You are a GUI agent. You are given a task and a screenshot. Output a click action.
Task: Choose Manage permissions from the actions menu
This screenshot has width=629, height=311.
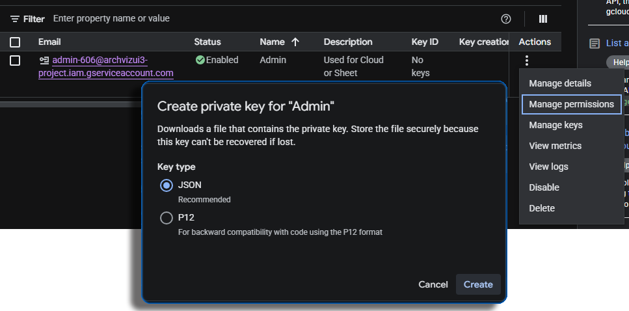pos(571,104)
